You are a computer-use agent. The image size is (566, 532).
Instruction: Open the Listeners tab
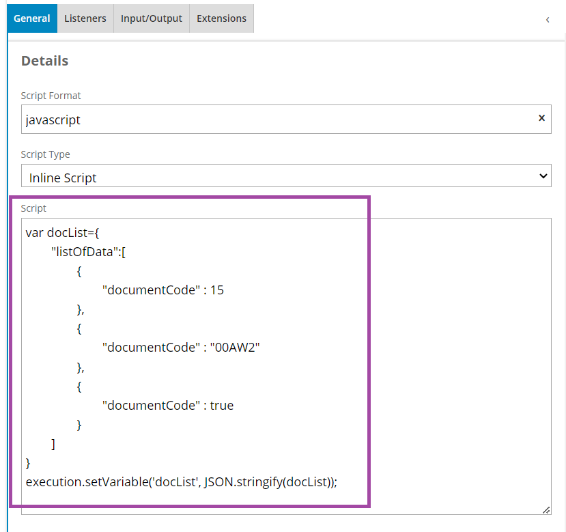[85, 18]
